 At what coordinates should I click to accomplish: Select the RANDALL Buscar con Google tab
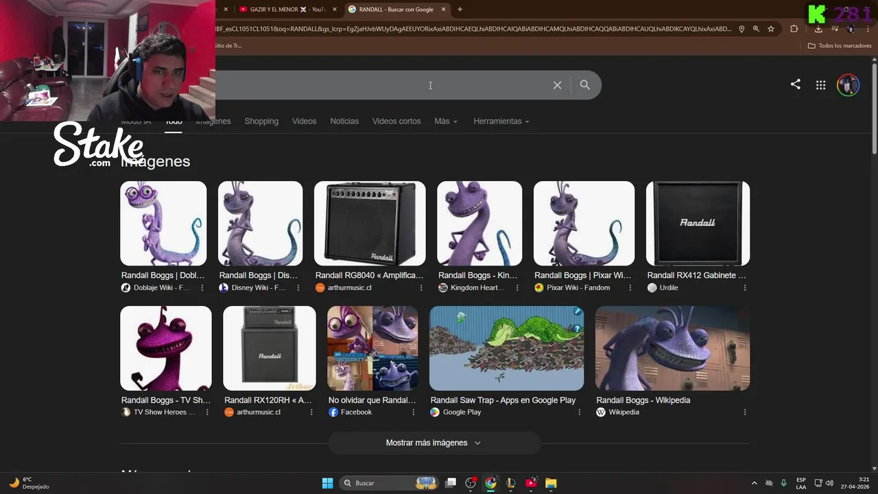(x=397, y=10)
